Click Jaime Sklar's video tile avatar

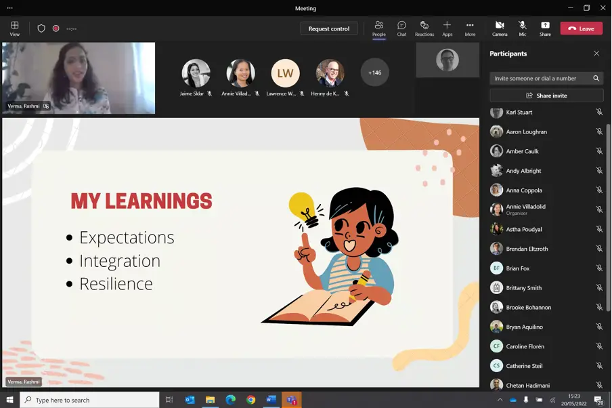pyautogui.click(x=196, y=73)
